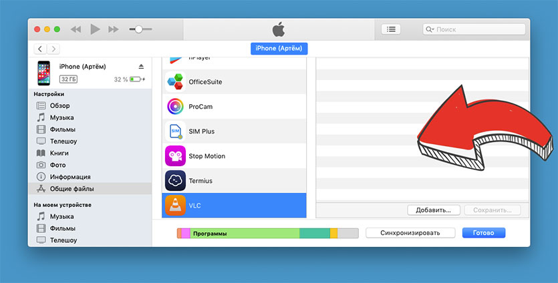Click the VLC cone icon
558x283 pixels.
[175, 205]
